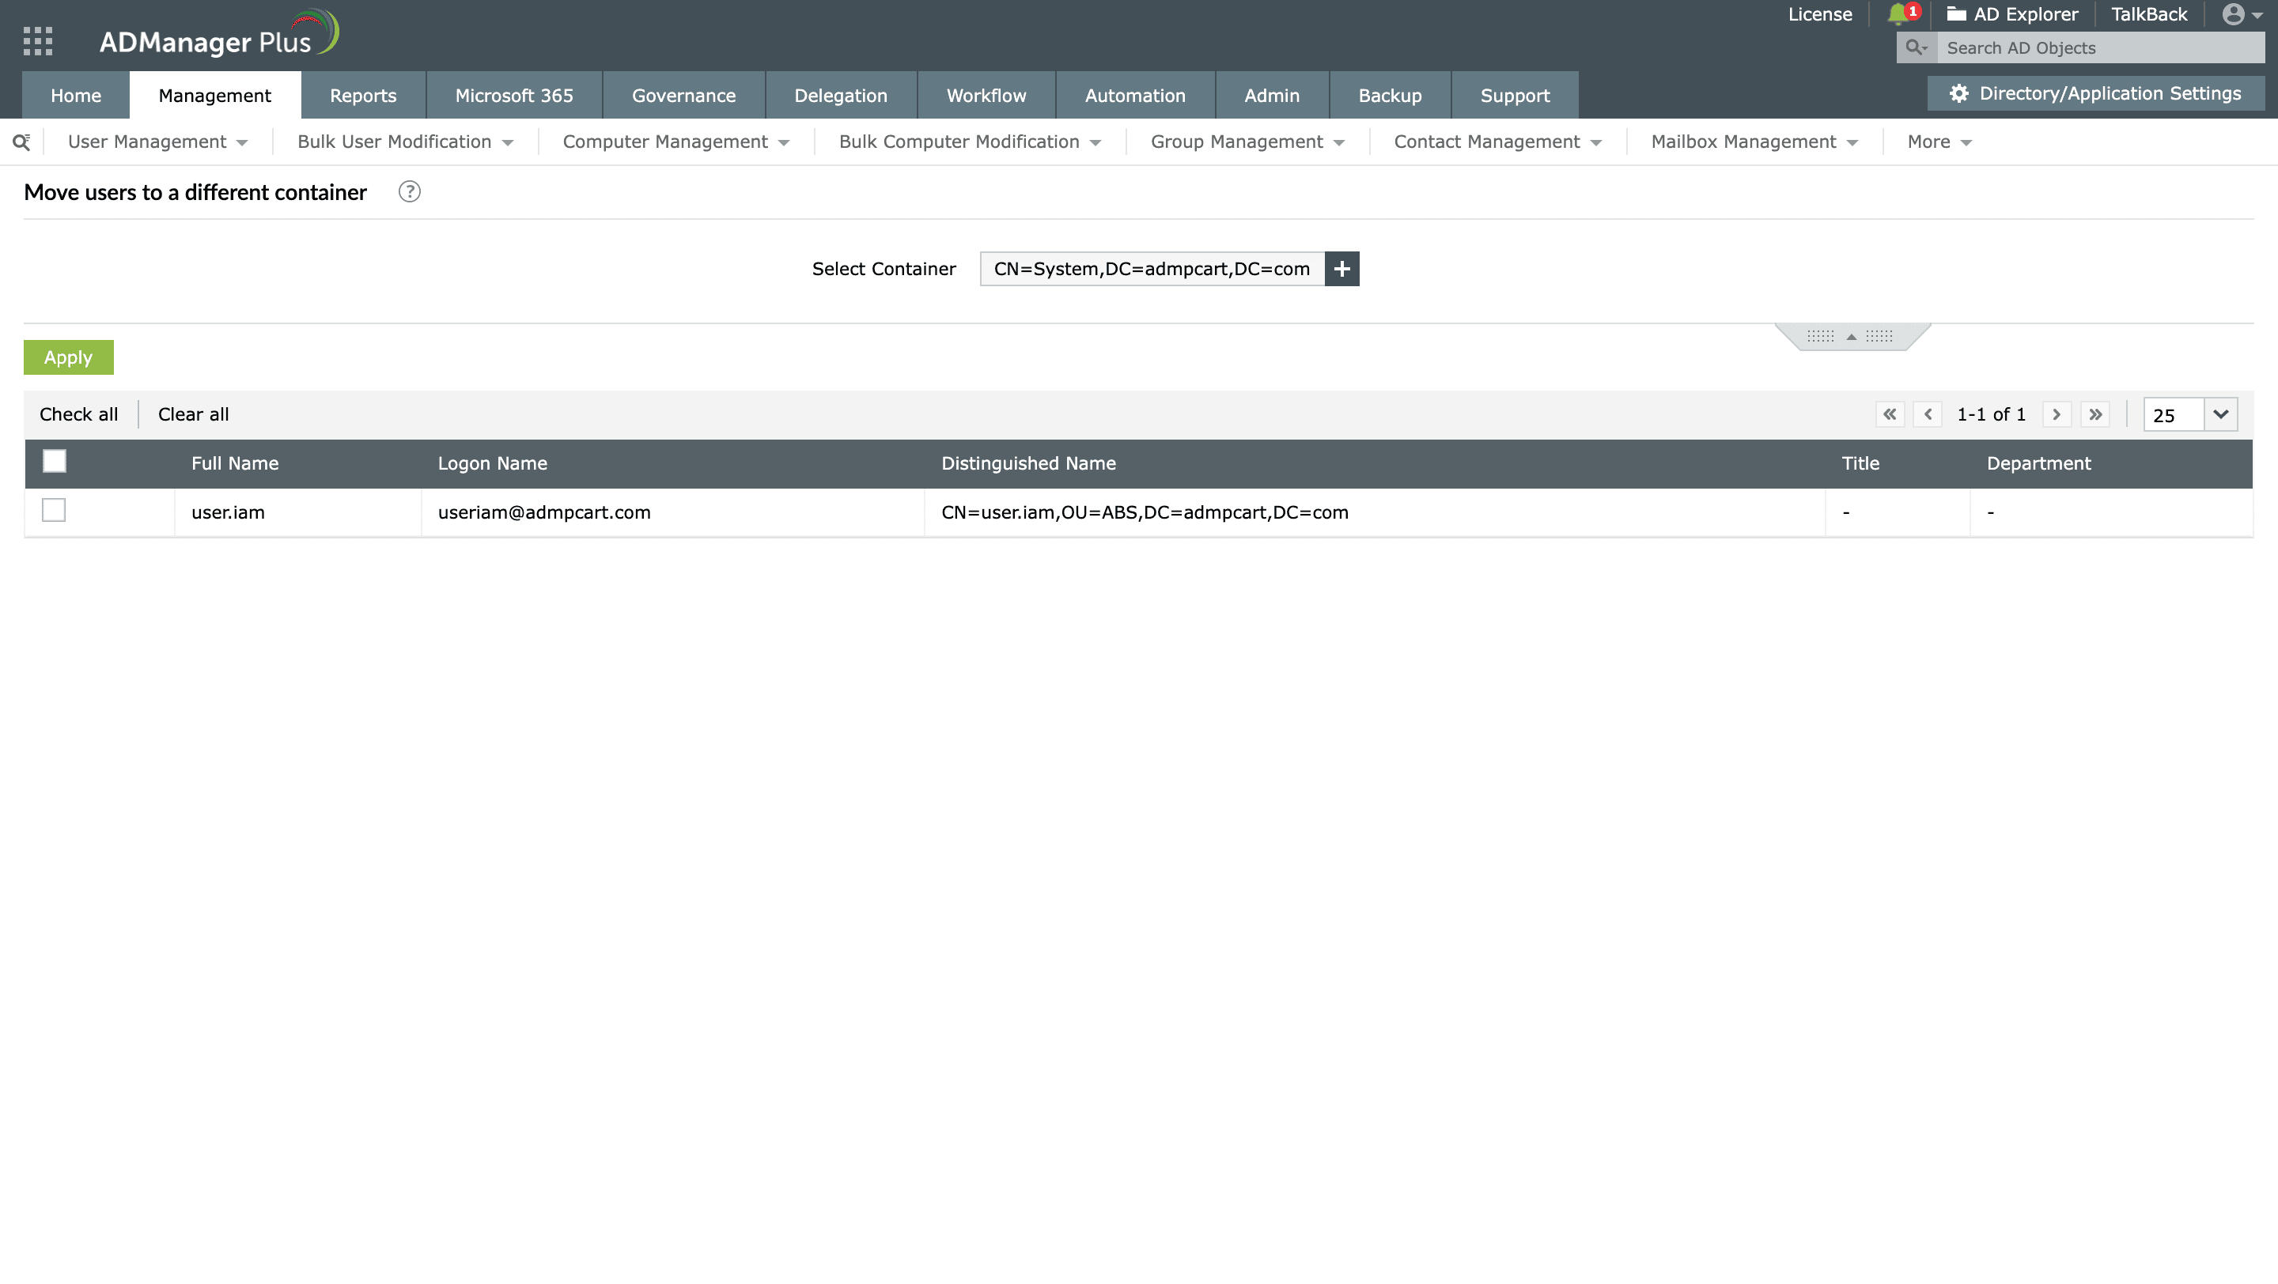2278x1284 pixels.
Task: Click the AD object search type icon
Action: click(x=1917, y=47)
